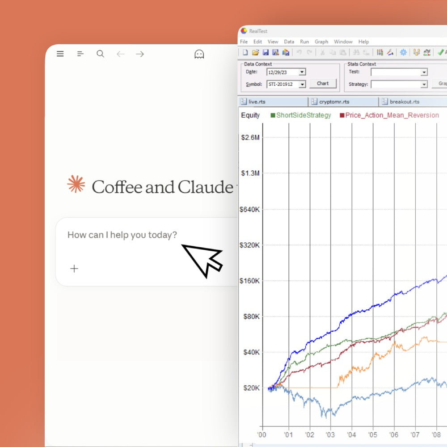Click the Equity chart title
The height and width of the screenshot is (447, 447).
(250, 115)
